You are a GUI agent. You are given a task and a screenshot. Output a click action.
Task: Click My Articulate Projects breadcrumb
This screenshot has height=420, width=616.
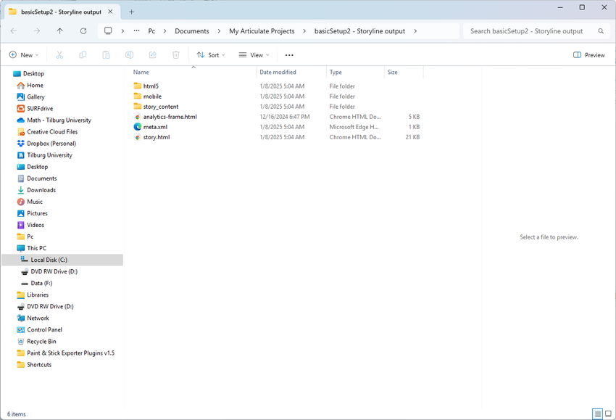click(x=262, y=31)
